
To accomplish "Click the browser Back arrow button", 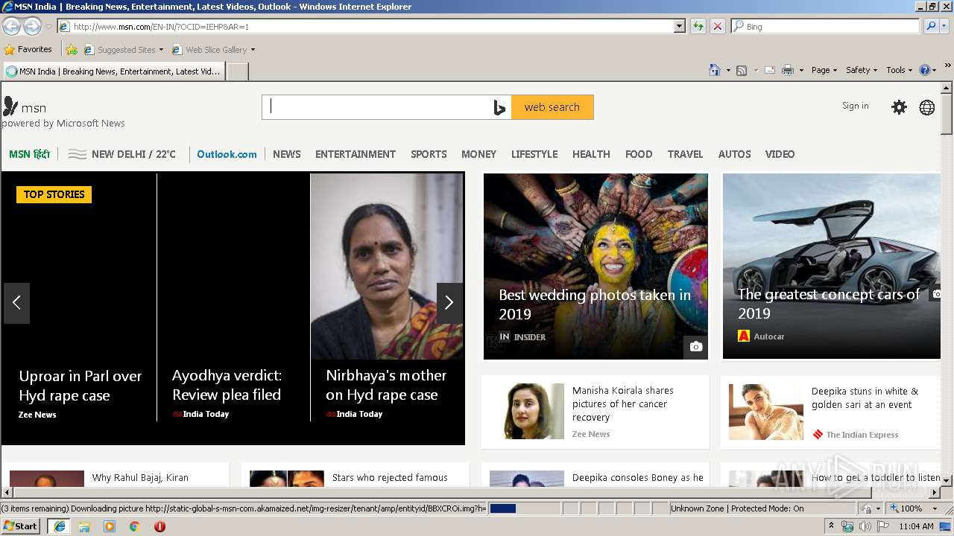I will pyautogui.click(x=11, y=26).
